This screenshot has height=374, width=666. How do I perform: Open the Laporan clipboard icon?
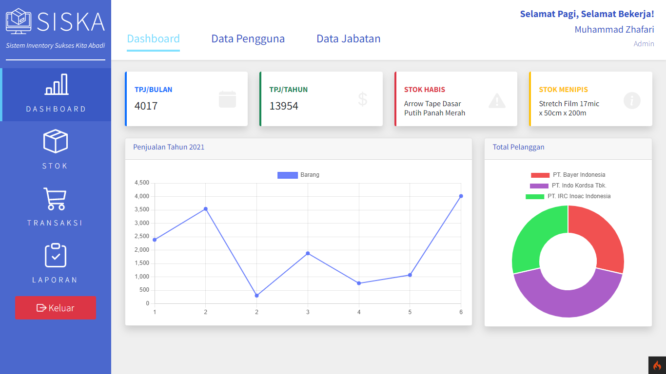pyautogui.click(x=56, y=255)
